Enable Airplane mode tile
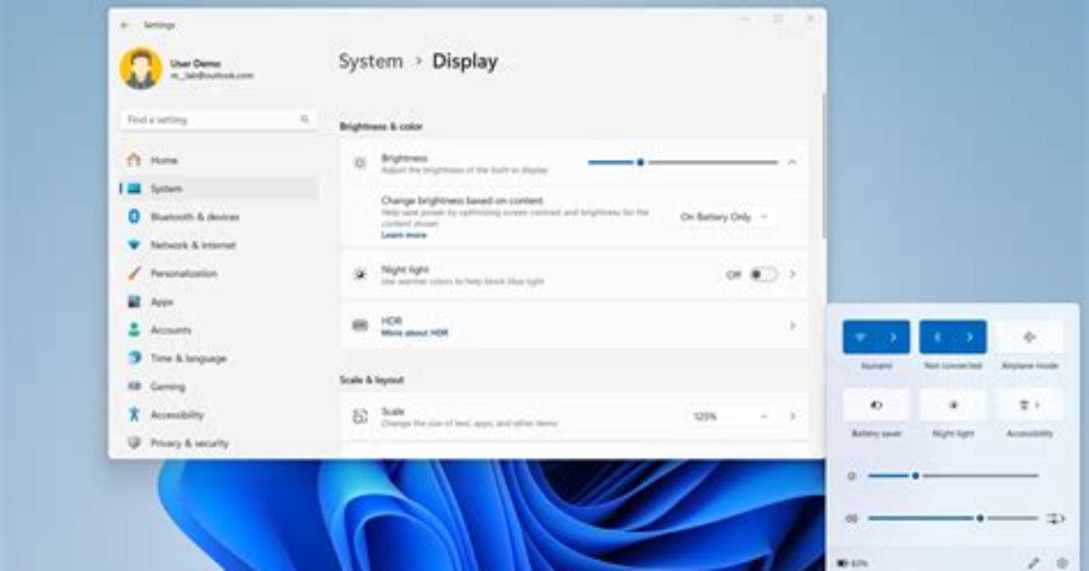 pyautogui.click(x=1029, y=337)
